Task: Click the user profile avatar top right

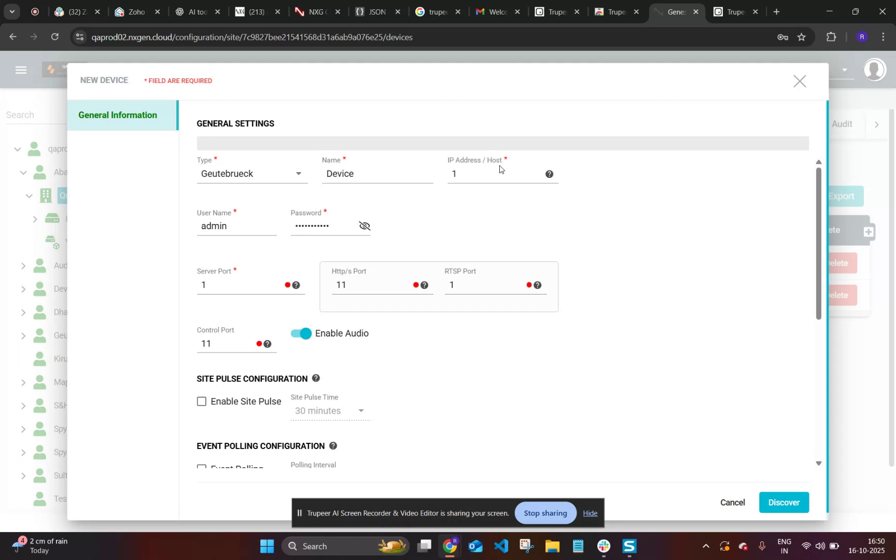Action: (x=875, y=70)
